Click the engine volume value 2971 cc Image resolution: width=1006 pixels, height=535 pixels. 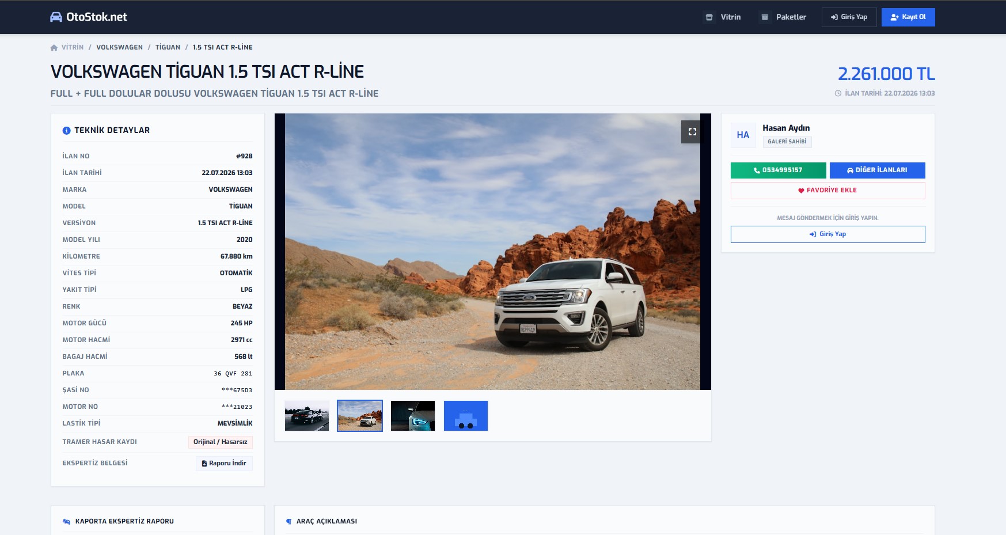pyautogui.click(x=241, y=340)
